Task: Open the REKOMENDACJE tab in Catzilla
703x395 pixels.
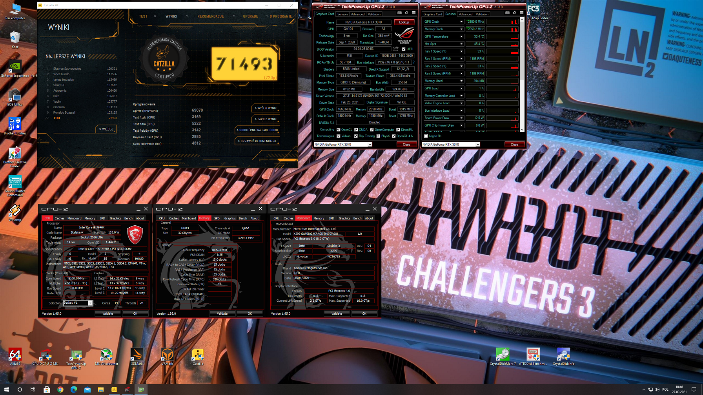Action: [211, 16]
